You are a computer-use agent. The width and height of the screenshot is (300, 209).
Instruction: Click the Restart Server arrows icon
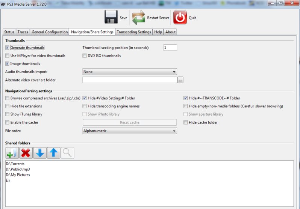click(x=138, y=18)
